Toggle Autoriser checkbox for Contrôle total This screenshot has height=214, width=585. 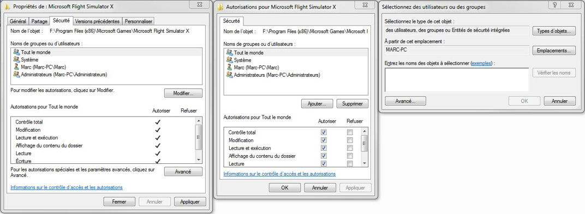(324, 132)
